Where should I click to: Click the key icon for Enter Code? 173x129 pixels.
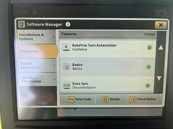coord(71,99)
